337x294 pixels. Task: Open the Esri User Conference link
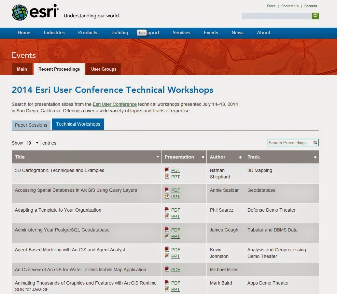(x=115, y=104)
